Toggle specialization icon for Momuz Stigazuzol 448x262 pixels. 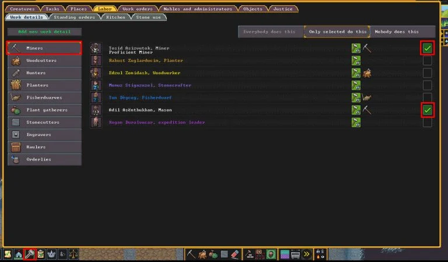[356, 85]
